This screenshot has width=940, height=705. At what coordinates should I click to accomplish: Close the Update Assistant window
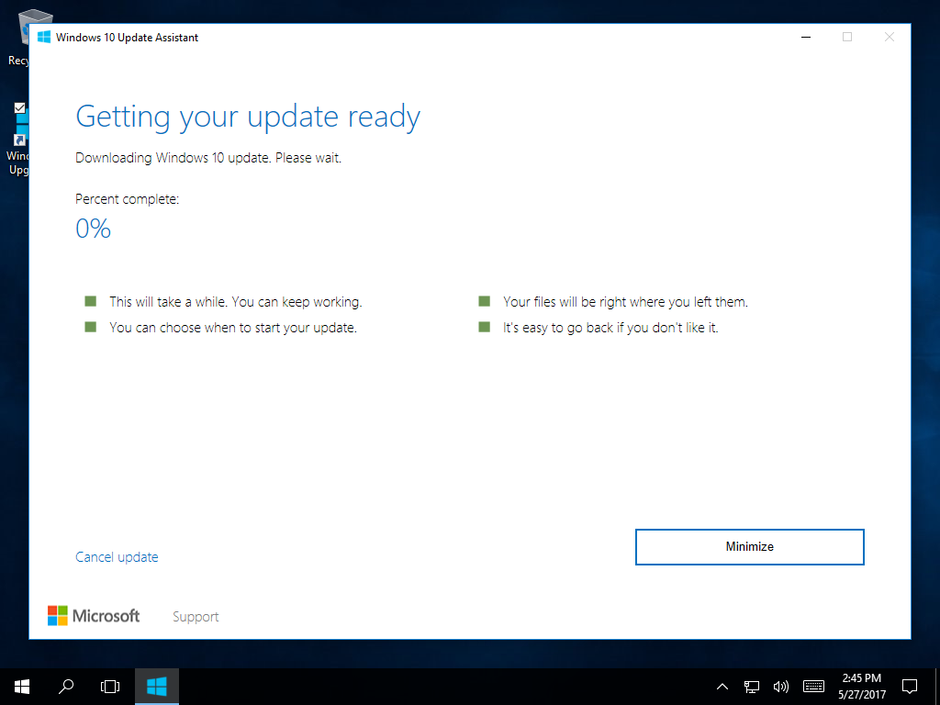point(889,37)
